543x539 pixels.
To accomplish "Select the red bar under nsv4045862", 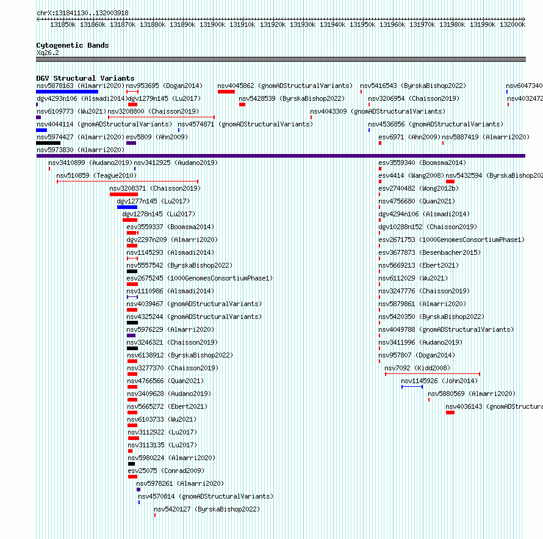I will point(226,92).
